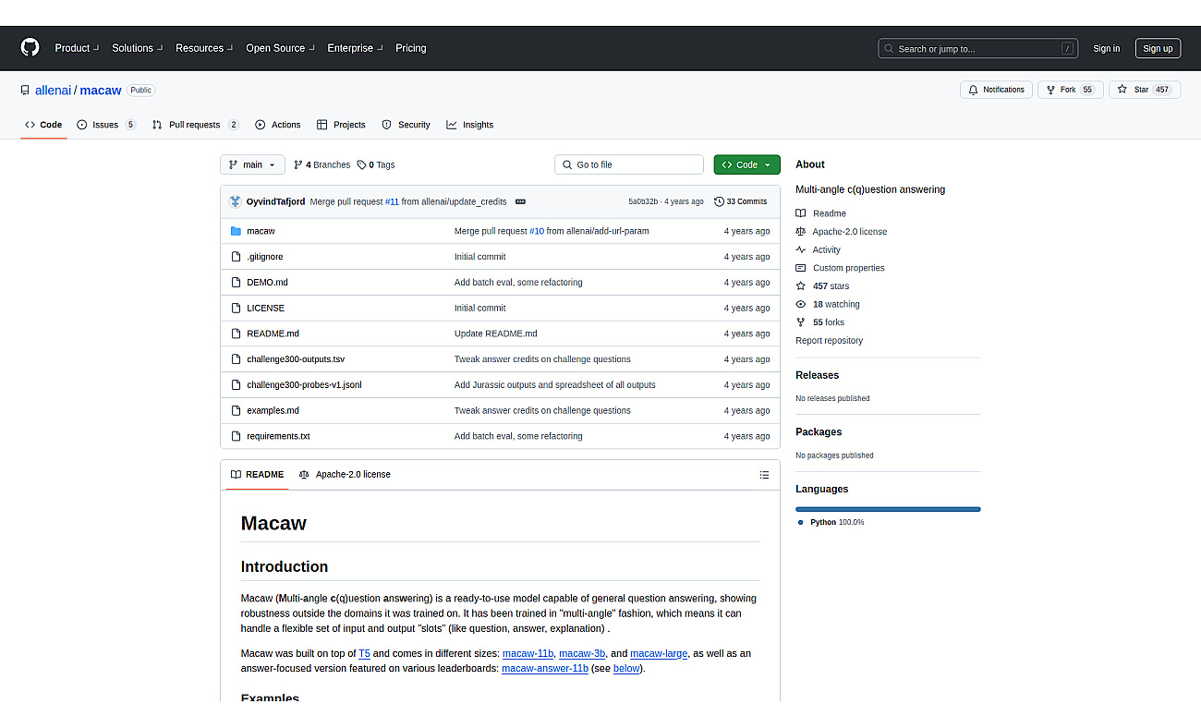Expand the Open Source menu

coord(280,48)
